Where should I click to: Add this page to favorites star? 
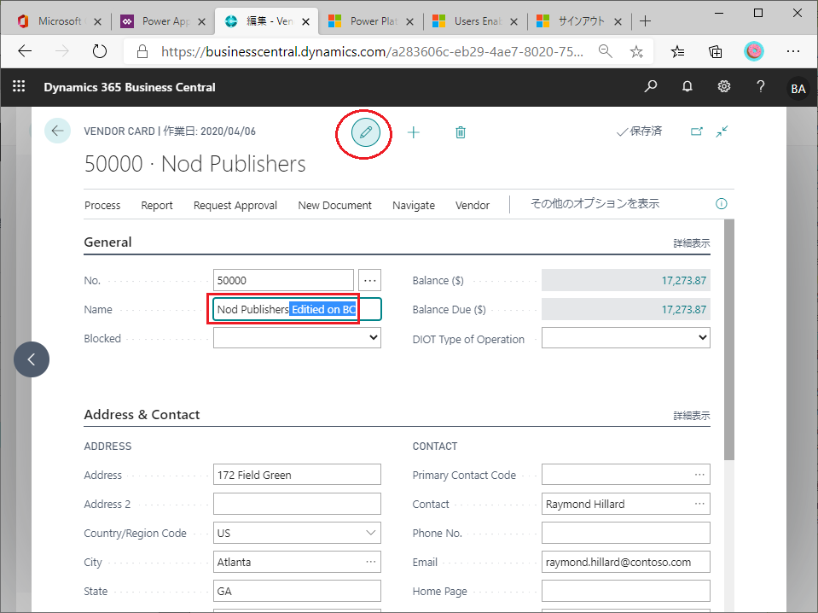pyautogui.click(x=636, y=51)
